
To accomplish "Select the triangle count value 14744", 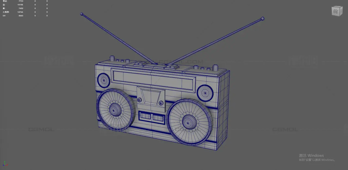I will 20,12.
